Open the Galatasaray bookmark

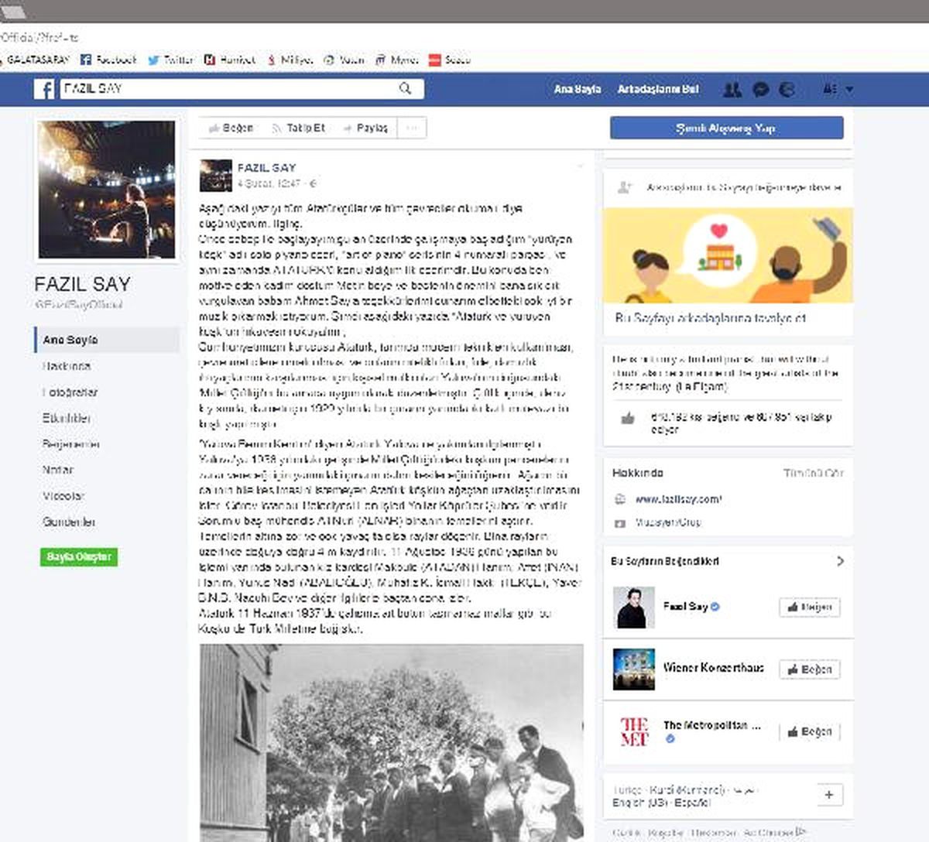tap(36, 60)
